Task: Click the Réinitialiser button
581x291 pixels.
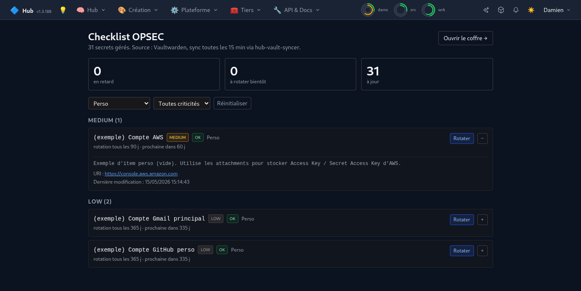Action: click(232, 103)
